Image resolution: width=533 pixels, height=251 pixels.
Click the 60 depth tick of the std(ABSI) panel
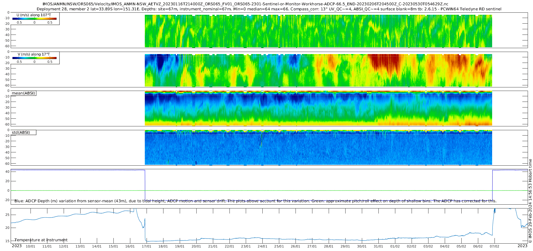[x=7, y=164]
